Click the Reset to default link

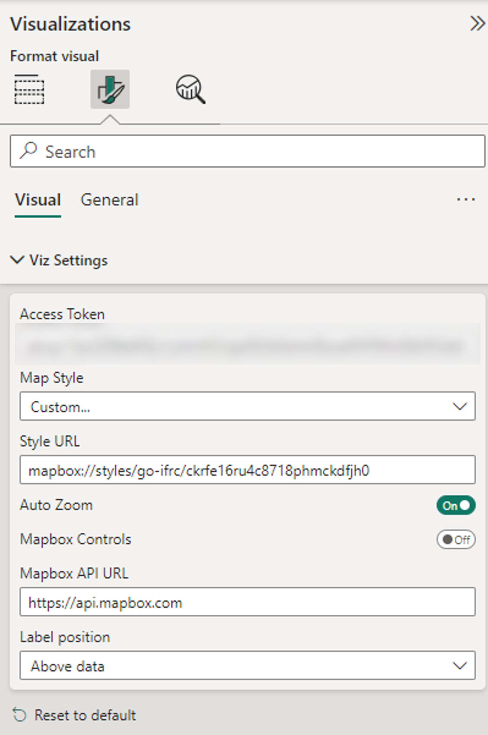(x=85, y=715)
